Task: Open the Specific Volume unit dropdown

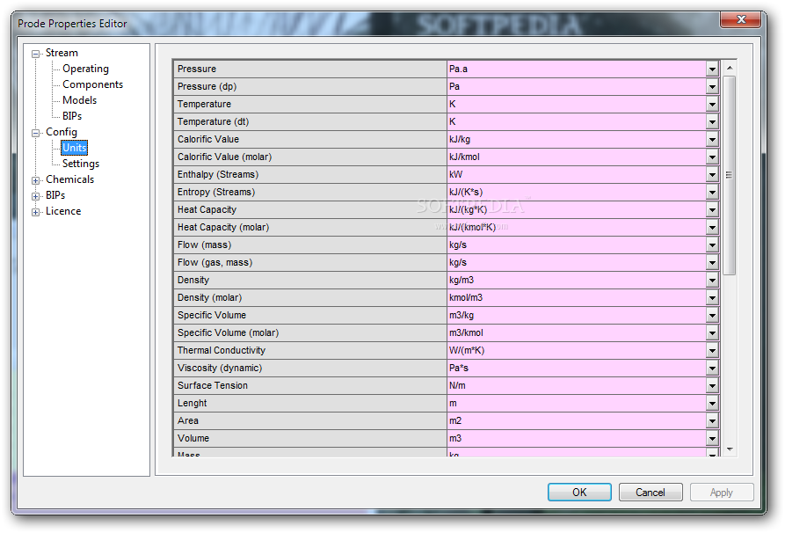Action: click(712, 315)
